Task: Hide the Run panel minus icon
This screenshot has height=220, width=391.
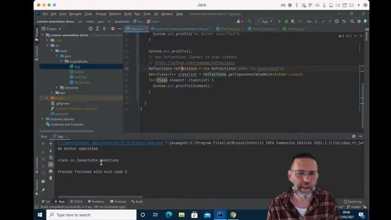Action: (360, 136)
